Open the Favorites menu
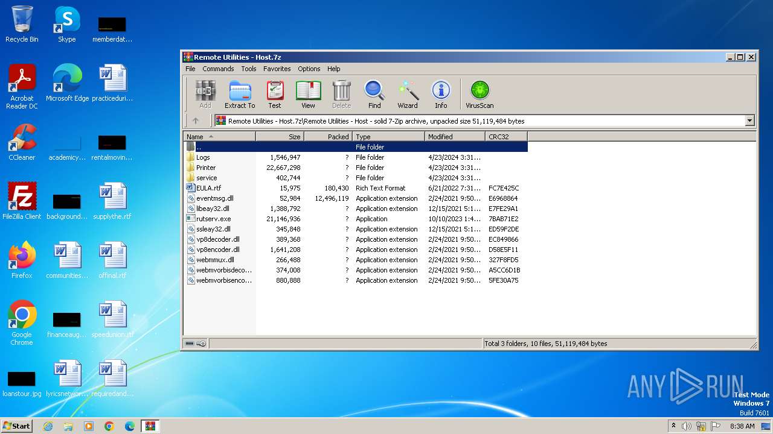 click(x=277, y=69)
